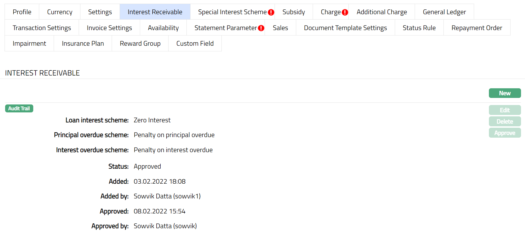The width and height of the screenshot is (525, 237).
Task: Switch to Additional Charge tab
Action: pos(381,12)
